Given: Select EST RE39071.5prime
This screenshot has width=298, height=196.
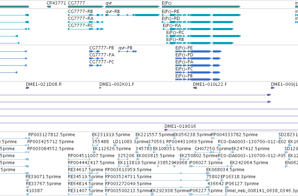Looking at the screenshot, I should 43,177.
